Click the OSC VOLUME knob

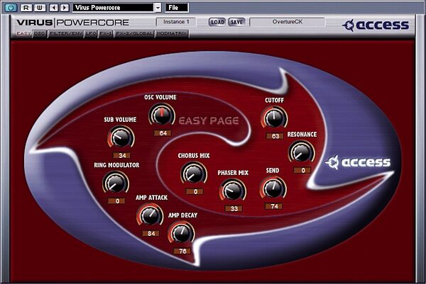click(162, 115)
